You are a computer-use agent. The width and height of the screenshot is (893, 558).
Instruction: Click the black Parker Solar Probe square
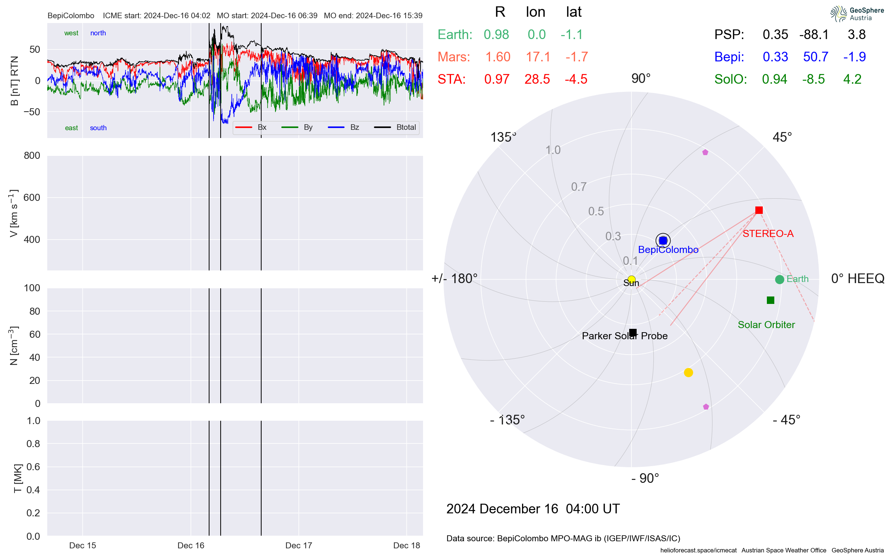pyautogui.click(x=633, y=333)
